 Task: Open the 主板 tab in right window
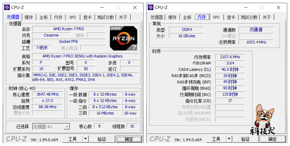point(187,17)
